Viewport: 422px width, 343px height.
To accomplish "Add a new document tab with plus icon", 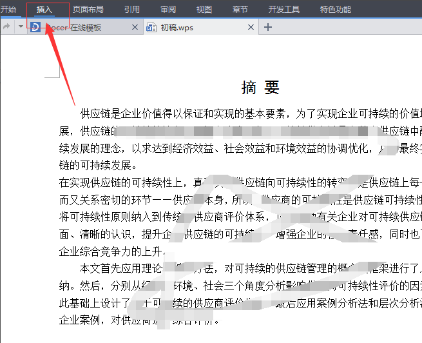I will click(268, 27).
